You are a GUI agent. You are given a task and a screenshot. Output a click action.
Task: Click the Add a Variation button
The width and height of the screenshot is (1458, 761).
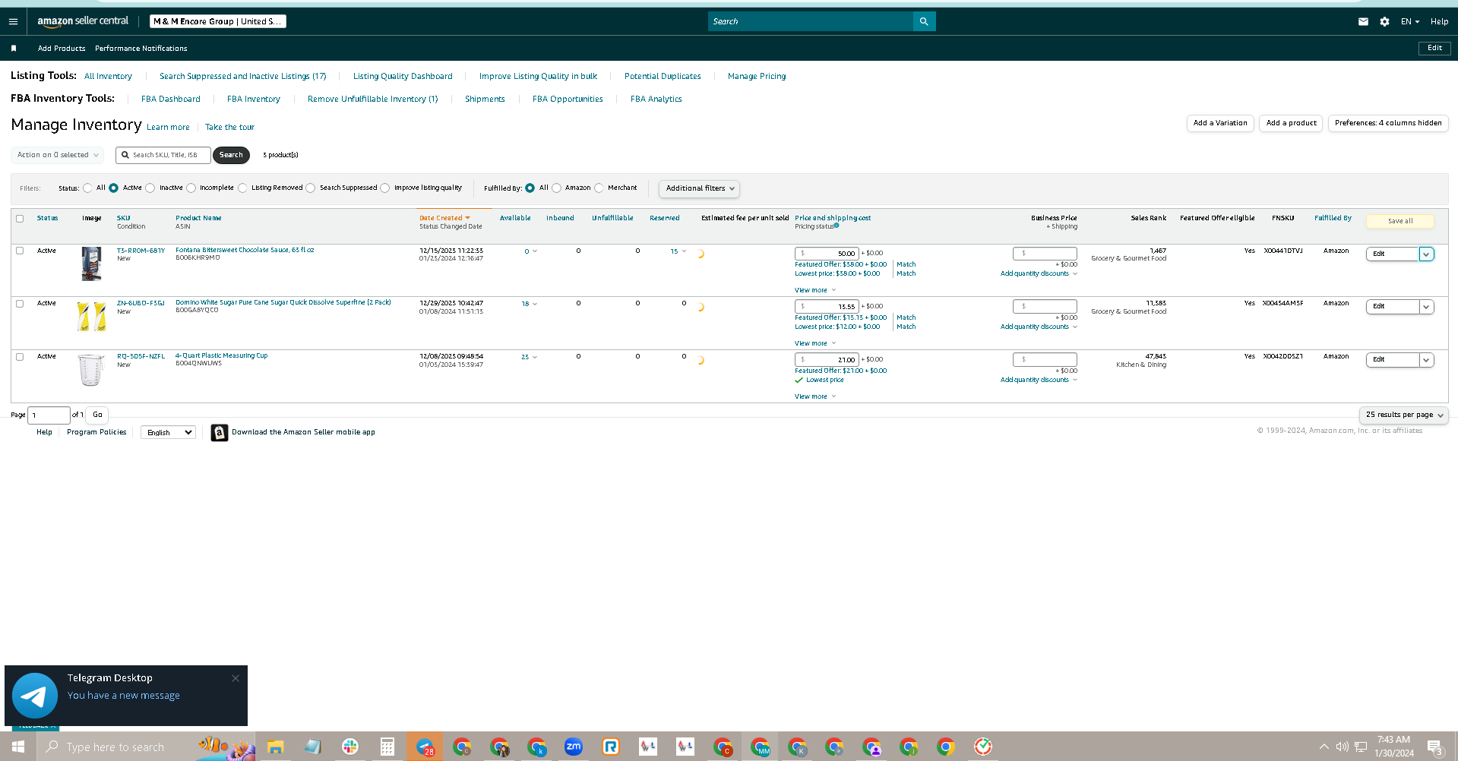click(x=1220, y=123)
